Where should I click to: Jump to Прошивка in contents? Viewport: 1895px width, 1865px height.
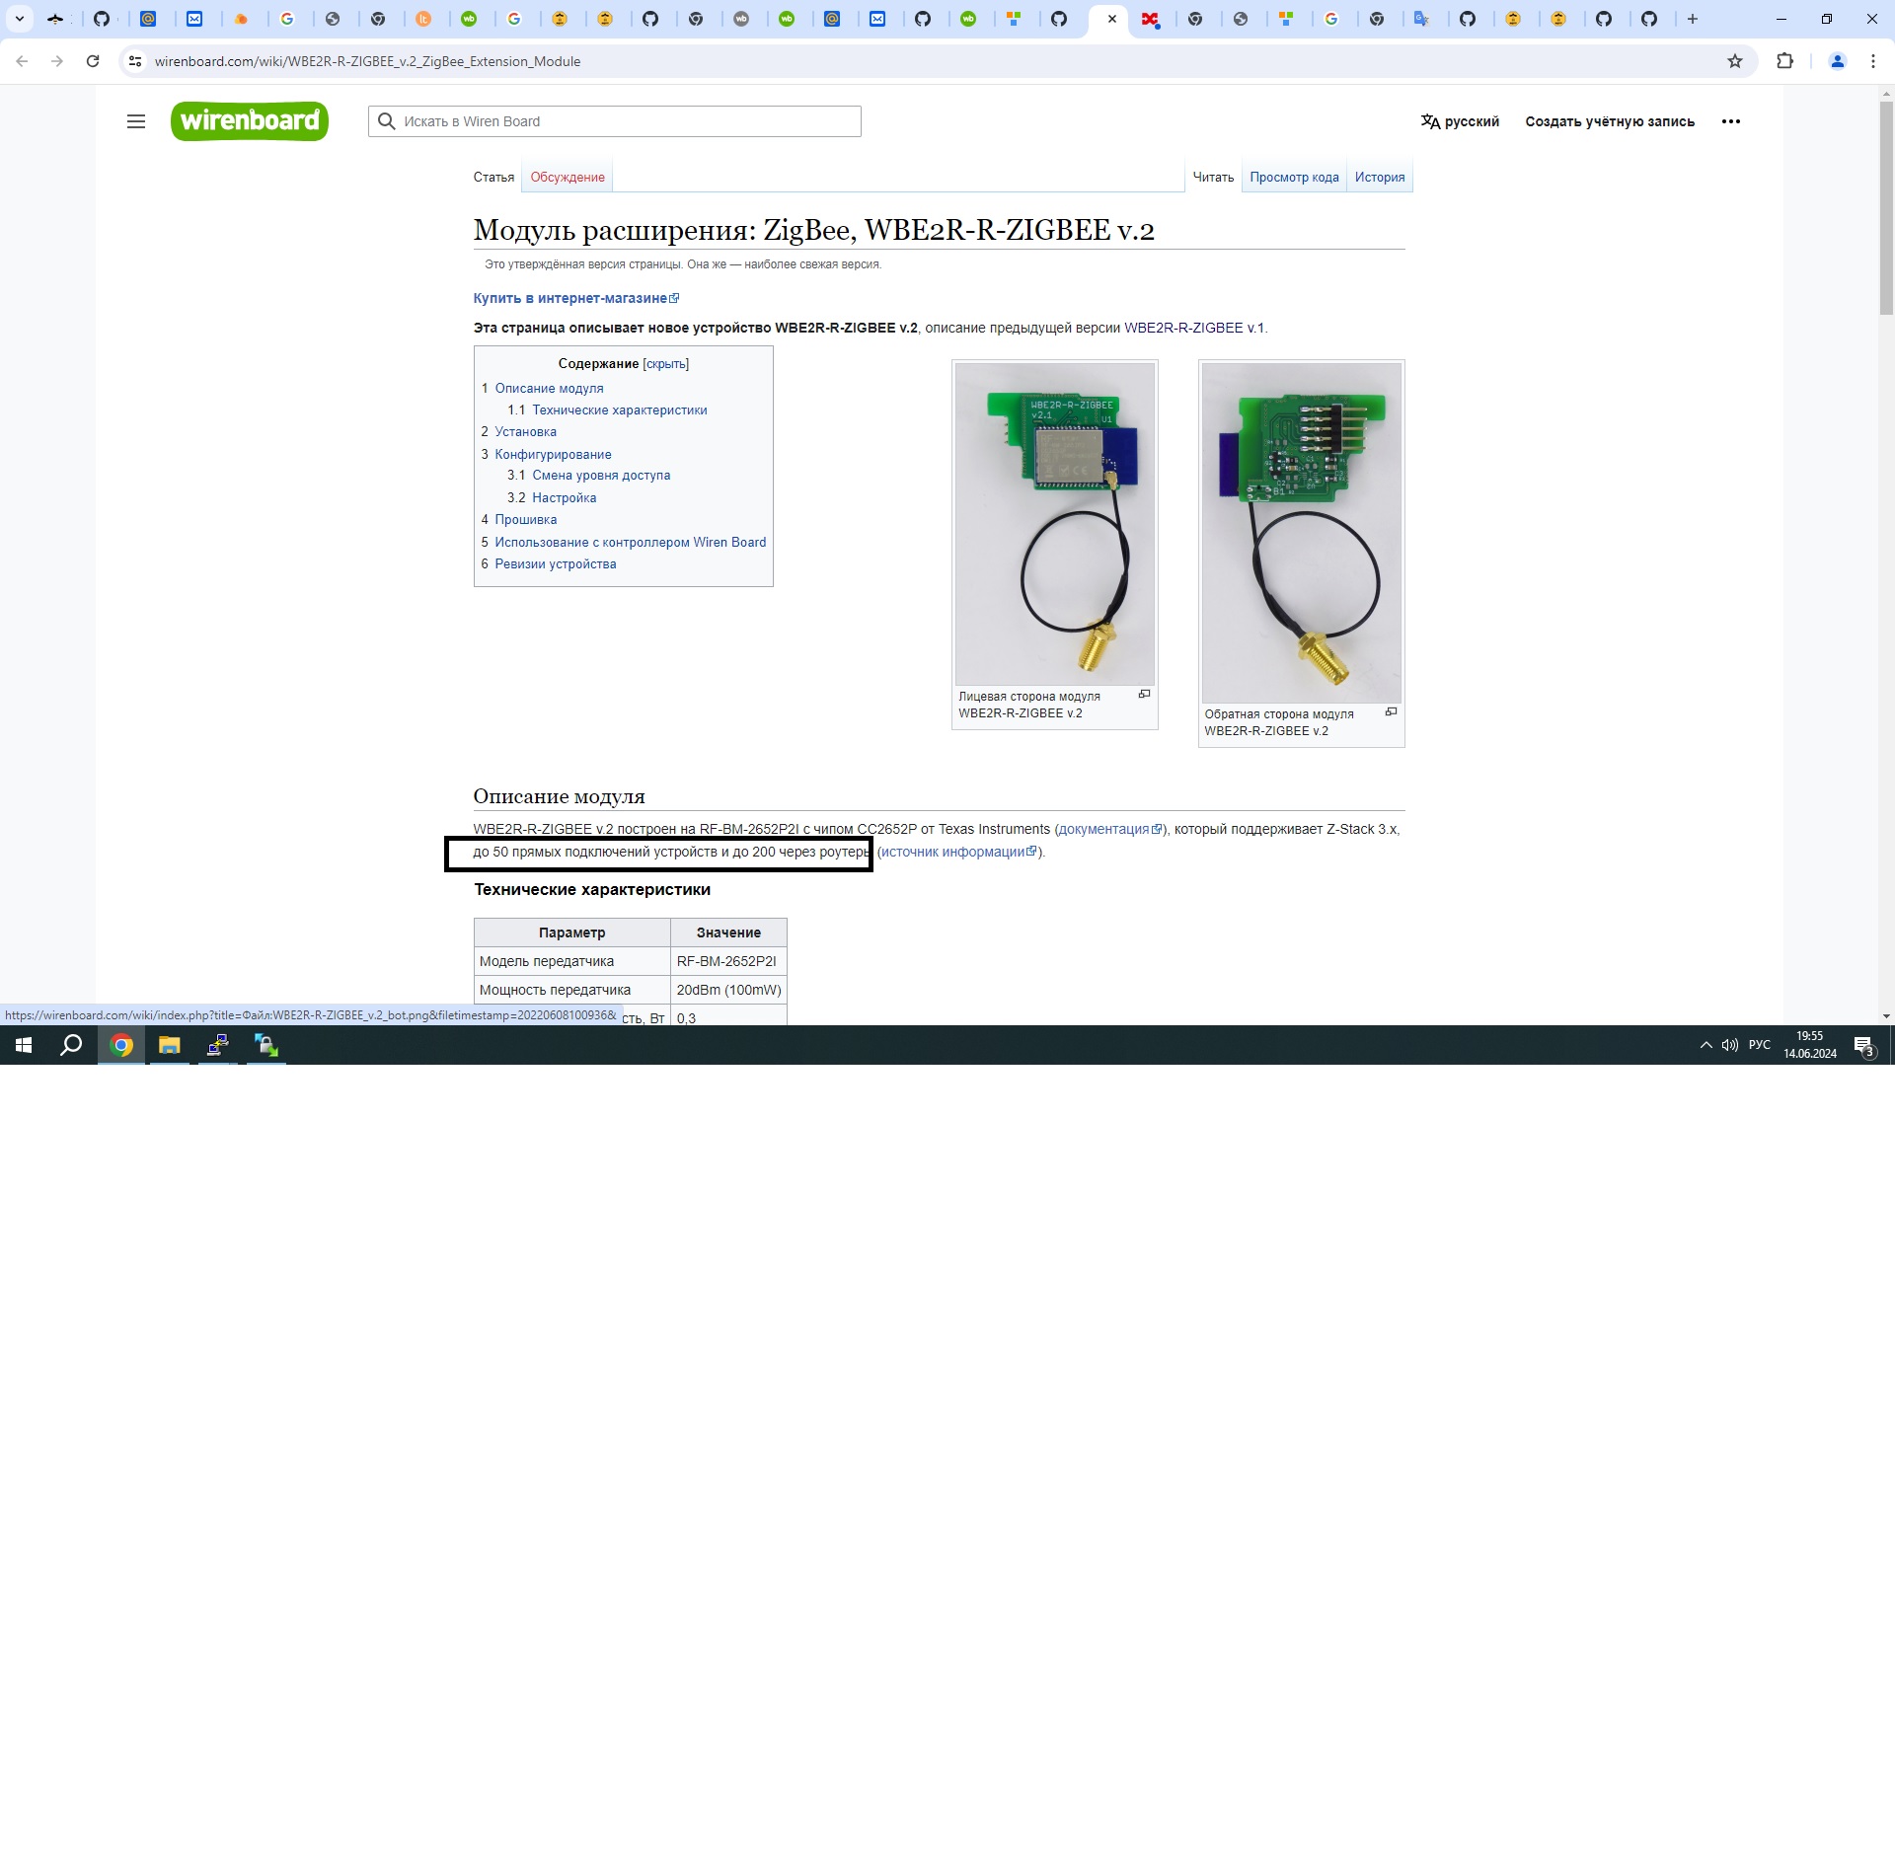tap(525, 519)
